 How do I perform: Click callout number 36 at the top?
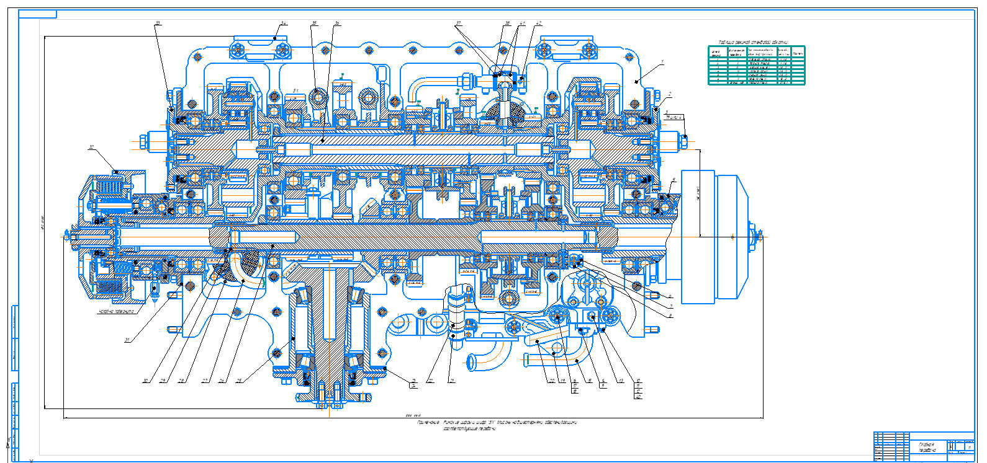[x=336, y=23]
